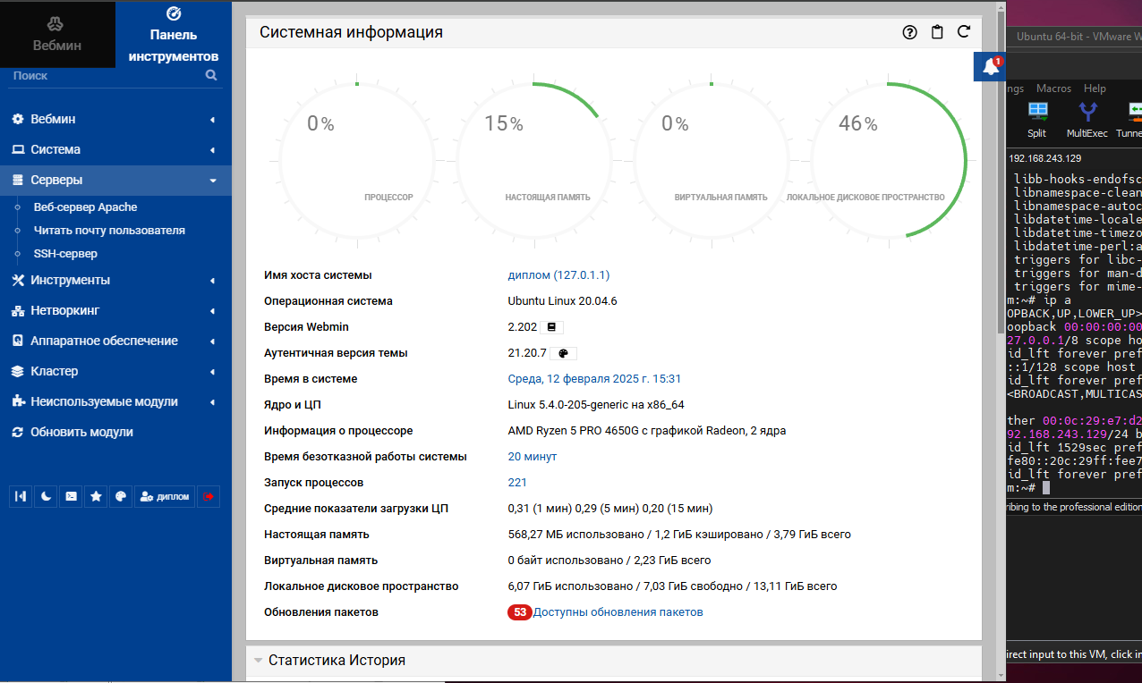The image size is (1142, 683).
Task: Open running processes link 221
Action: 517,483
